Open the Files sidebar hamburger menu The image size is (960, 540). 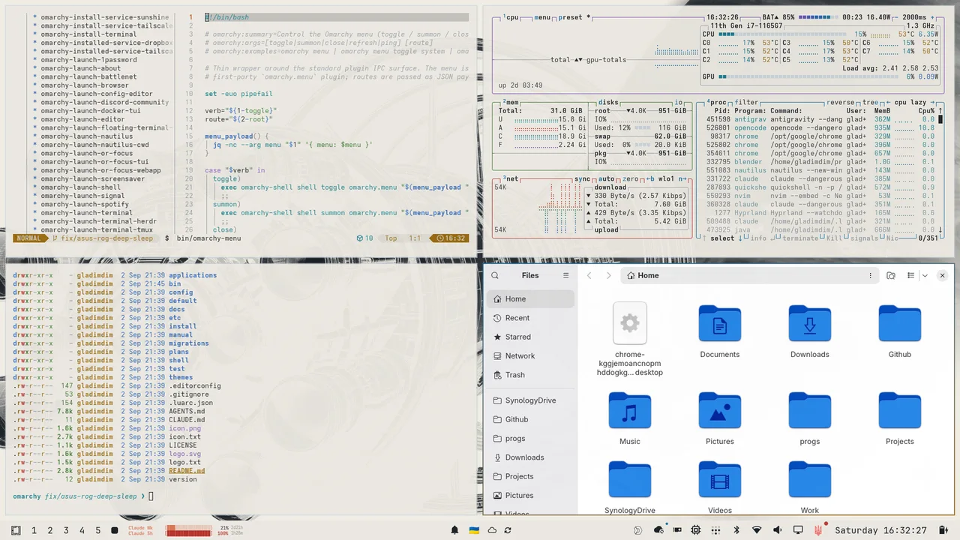565,275
